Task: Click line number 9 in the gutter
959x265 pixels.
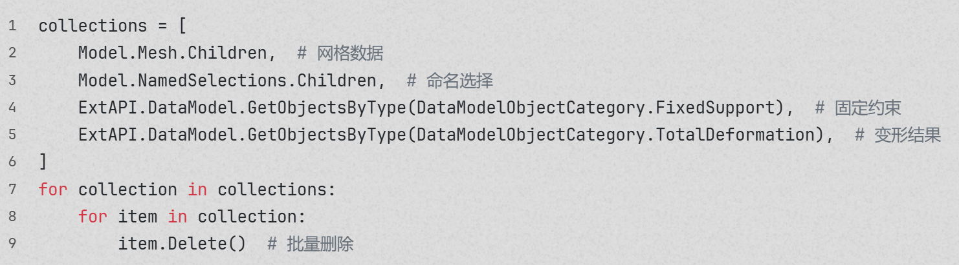Action: tap(12, 244)
